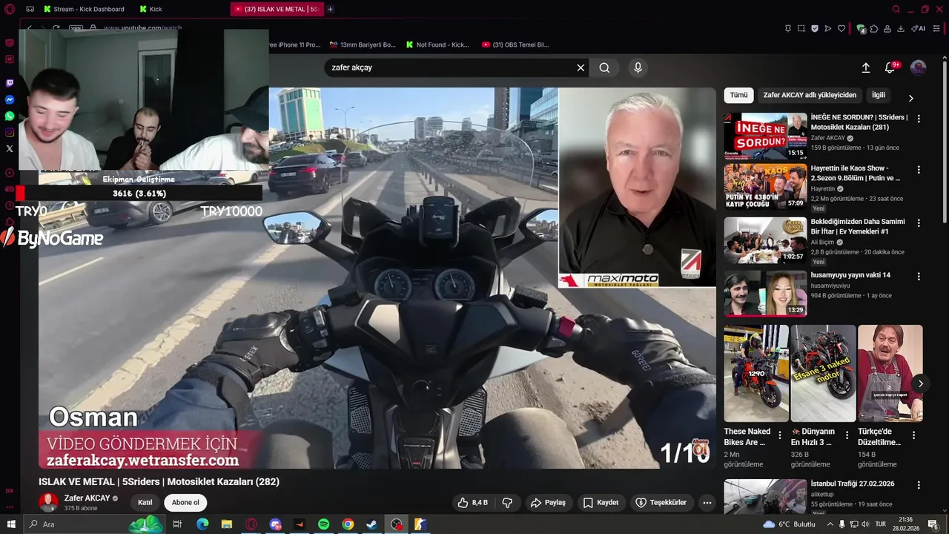Open Opera snapshot capture icon
949x534 pixels.
801,28
